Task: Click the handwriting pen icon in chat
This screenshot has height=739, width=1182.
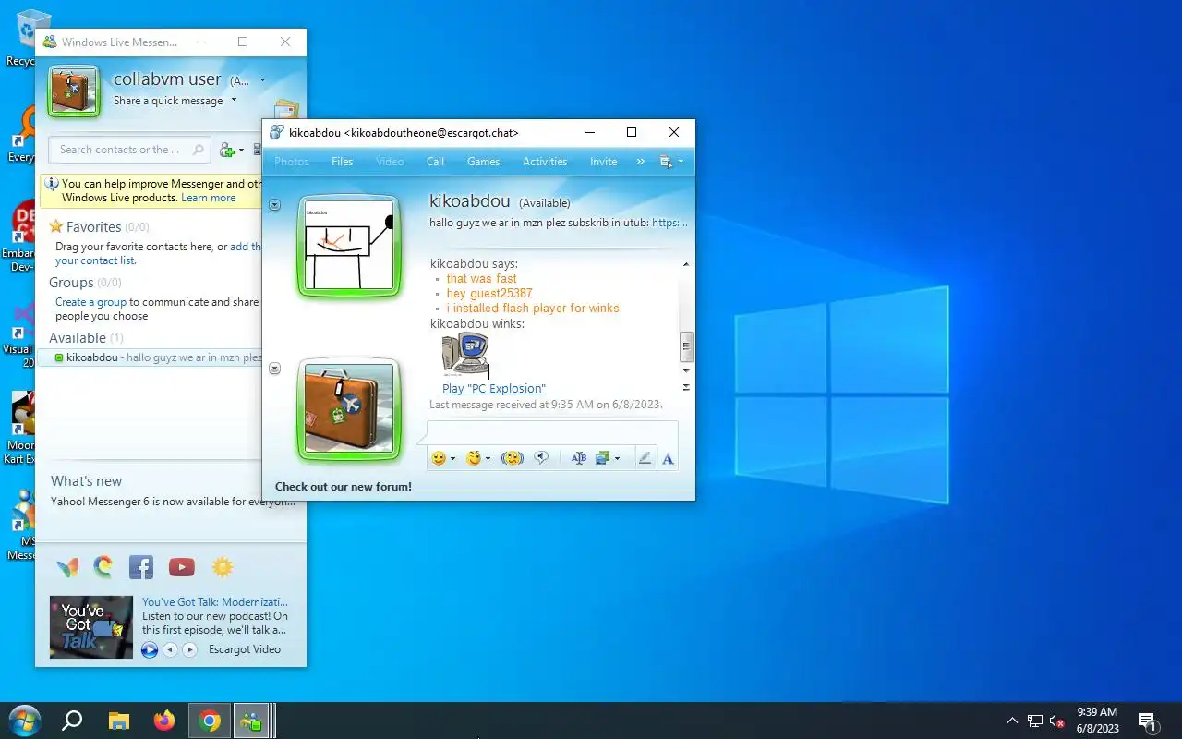Action: click(x=645, y=458)
